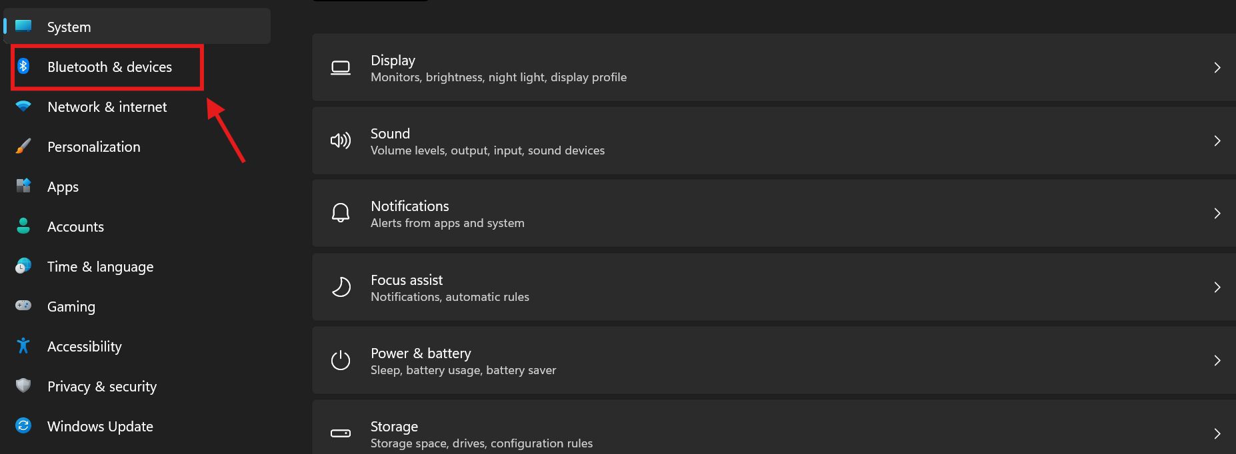Select Apps label in sidebar
1236x454 pixels.
[63, 187]
